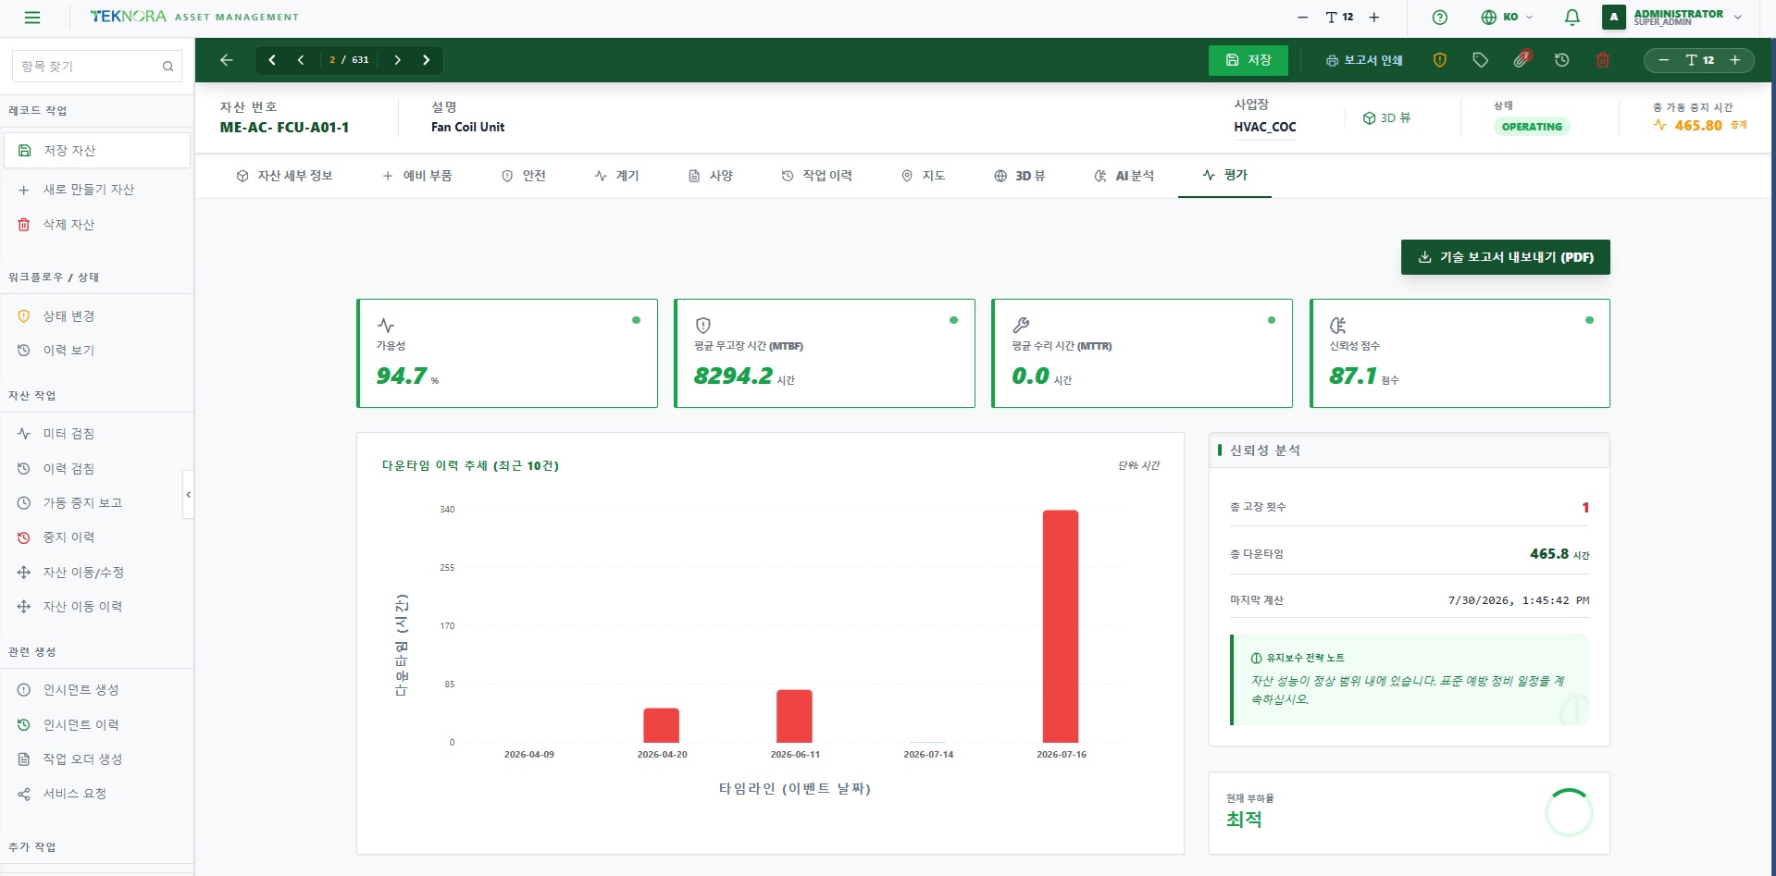Viewport: 1776px width, 876px height.
Task: Click 인시던트 생성 in sidebar
Action: (97, 690)
